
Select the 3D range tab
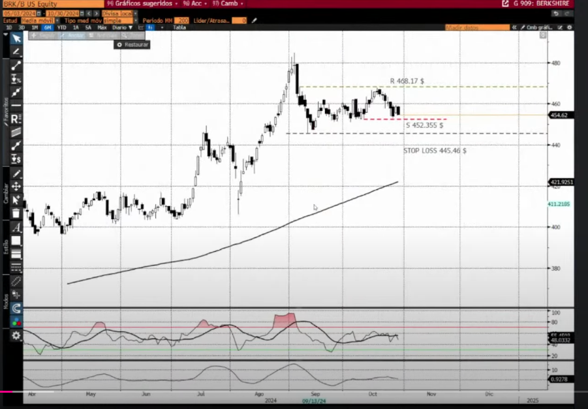(x=22, y=27)
